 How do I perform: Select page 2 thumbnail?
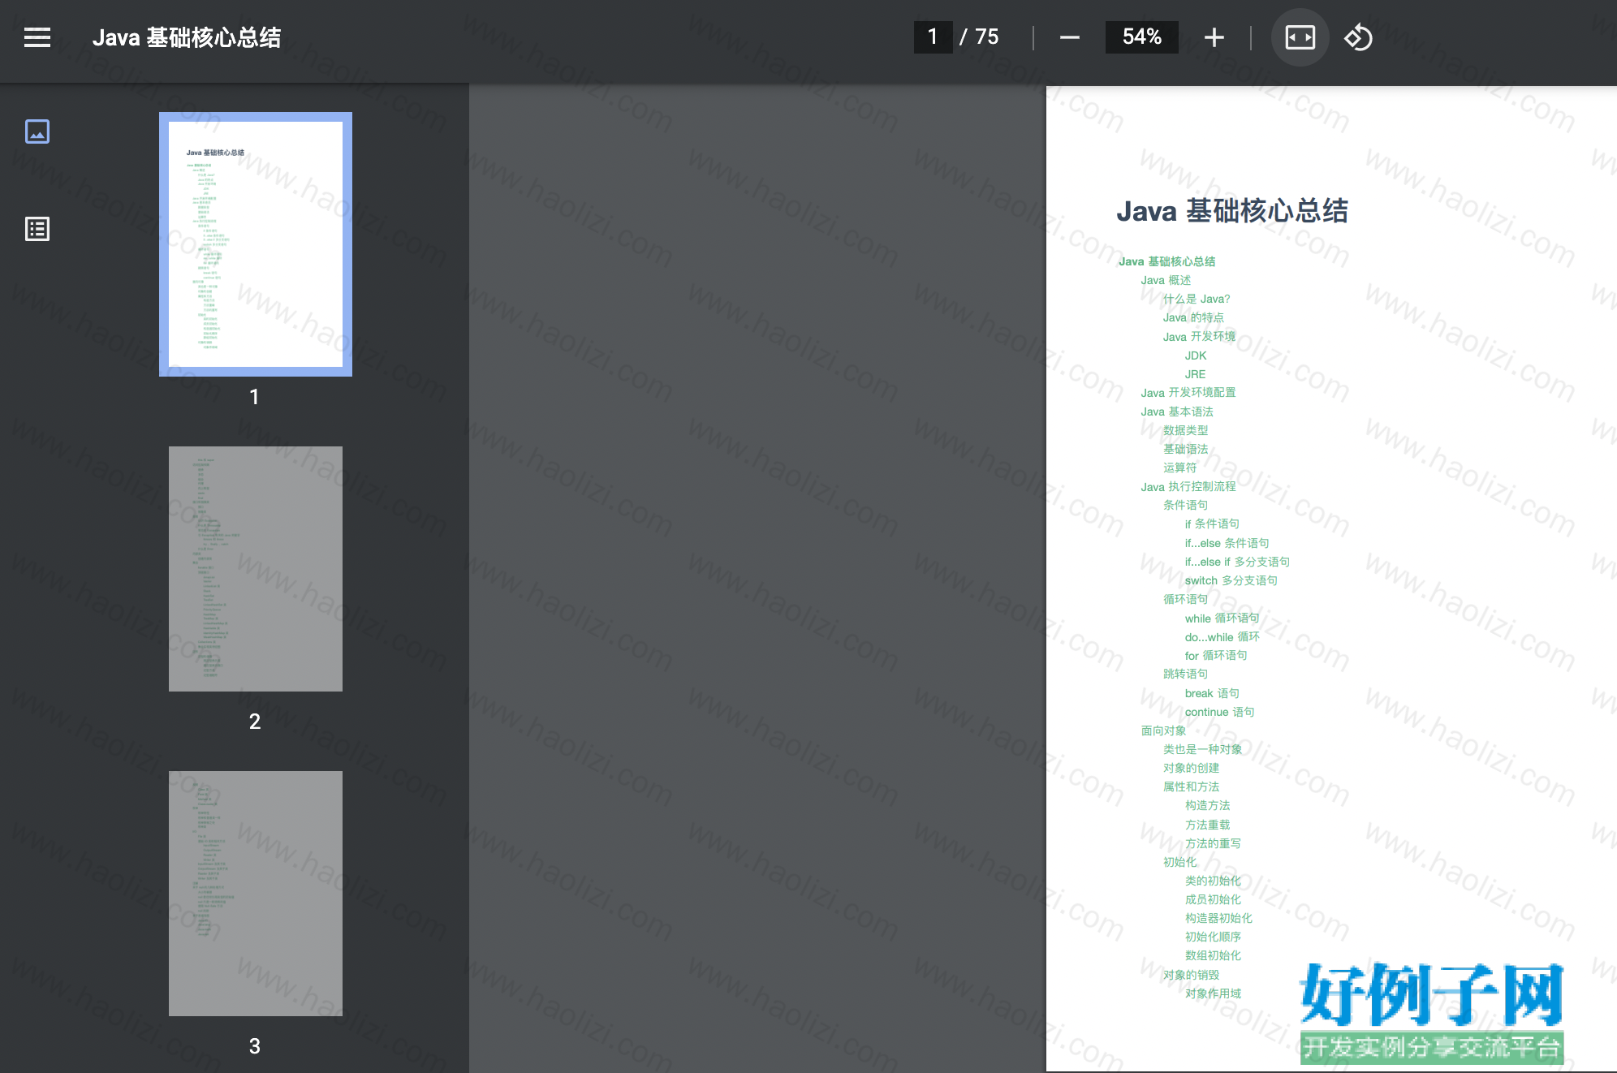256,569
